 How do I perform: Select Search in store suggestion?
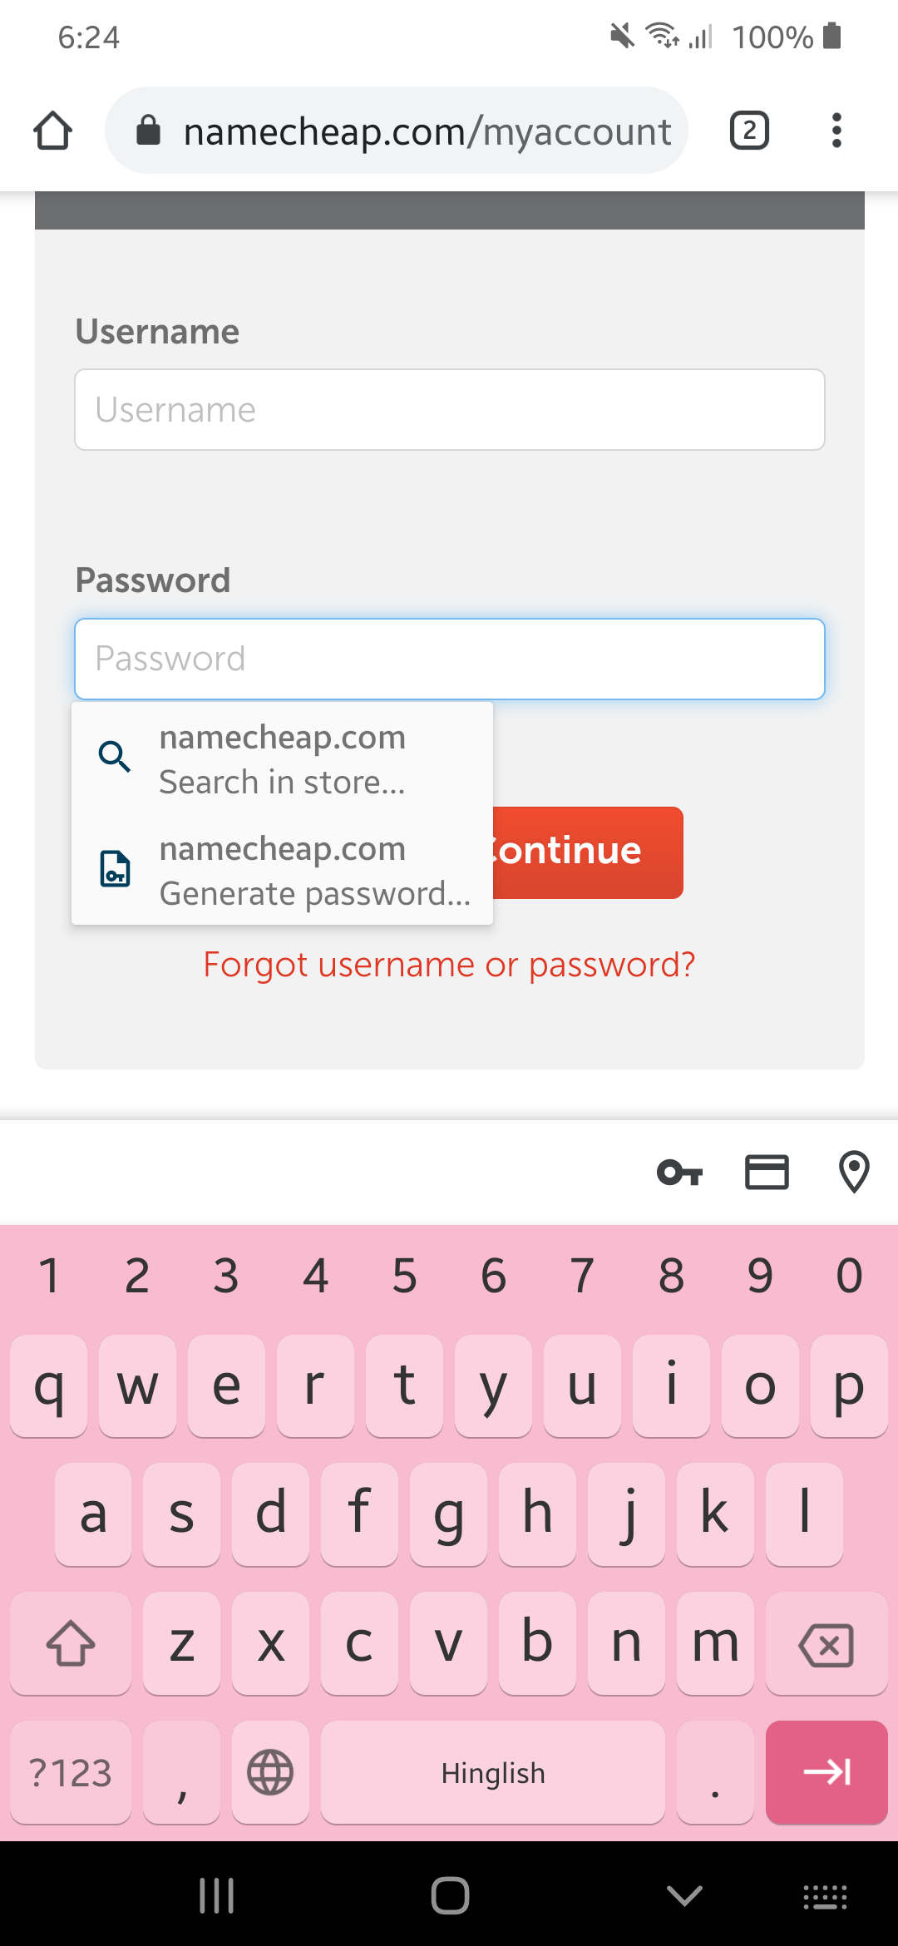coord(283,758)
